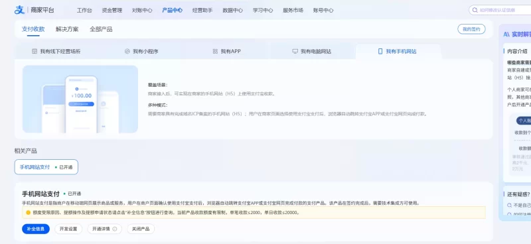
Task: Click 关闭产品 button
Action: (141, 229)
